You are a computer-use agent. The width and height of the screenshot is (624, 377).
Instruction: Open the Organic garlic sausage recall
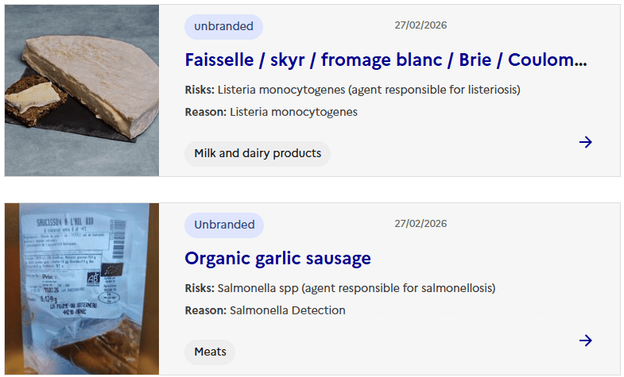coord(277,259)
